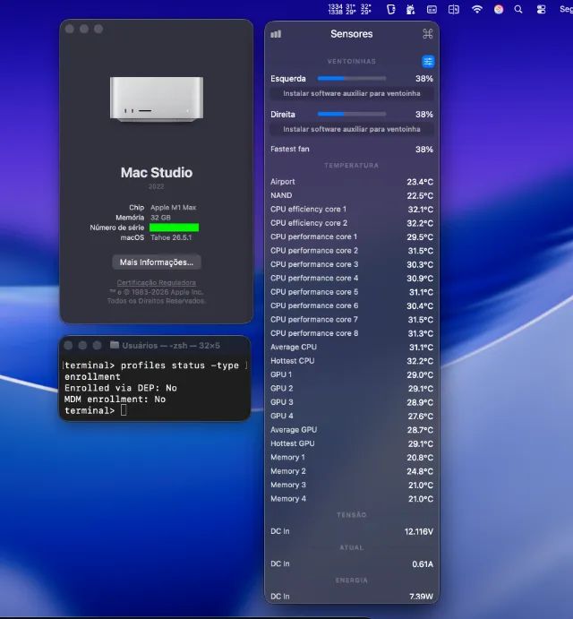Click install fan helper button under Direita
The image size is (573, 619).
pos(352,129)
